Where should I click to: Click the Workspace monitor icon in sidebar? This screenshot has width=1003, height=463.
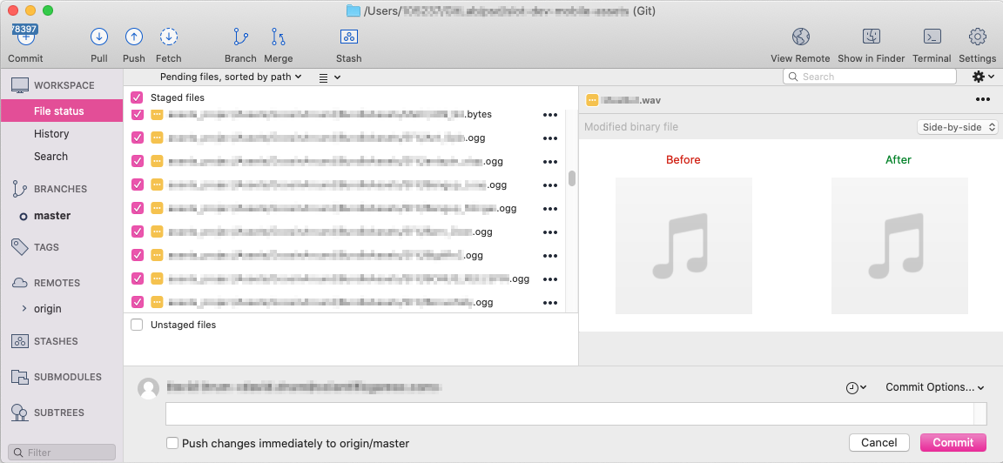(20, 85)
